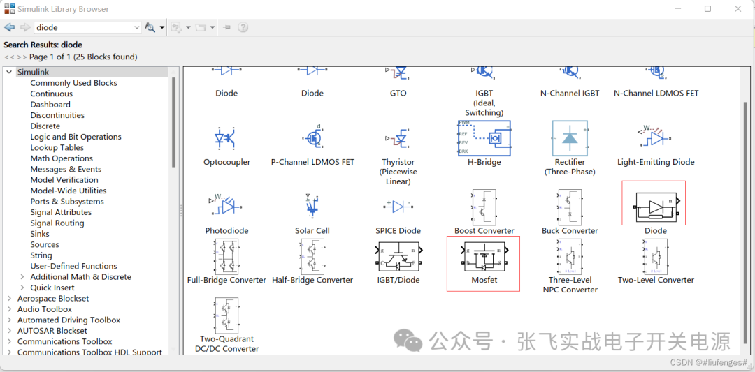Open the folder icon's dropdown arrow
The image size is (755, 372).
[213, 27]
